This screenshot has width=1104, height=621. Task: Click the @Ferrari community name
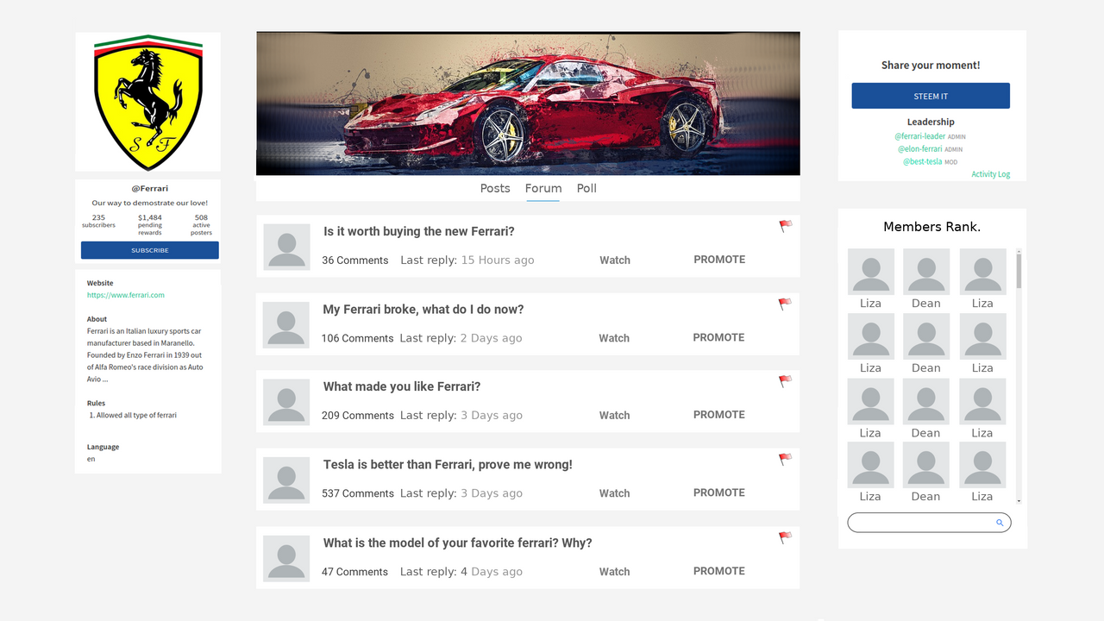pyautogui.click(x=150, y=188)
